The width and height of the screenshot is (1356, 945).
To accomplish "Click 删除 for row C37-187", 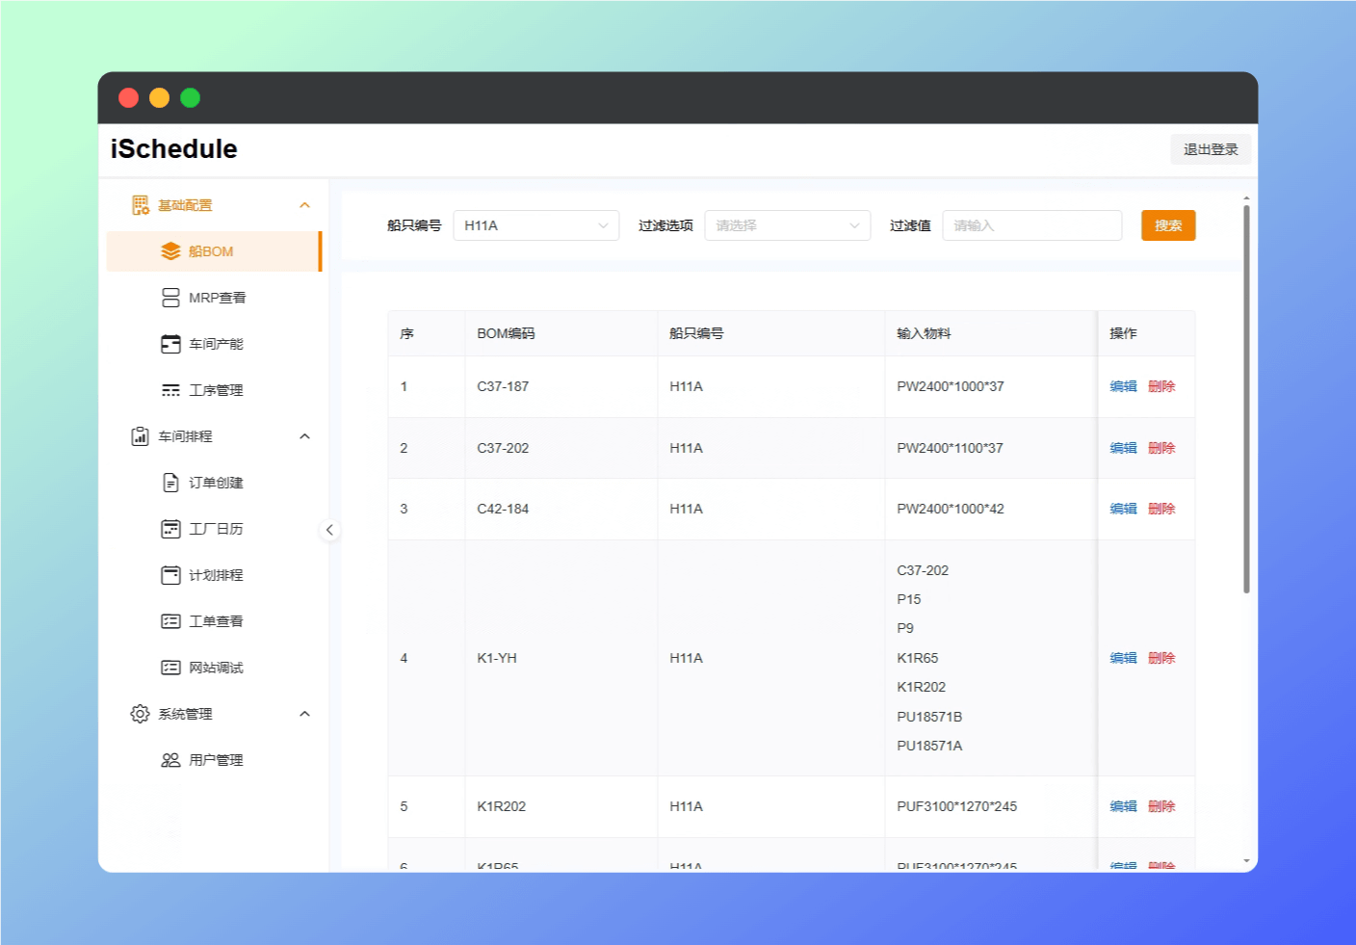I will pos(1161,386).
